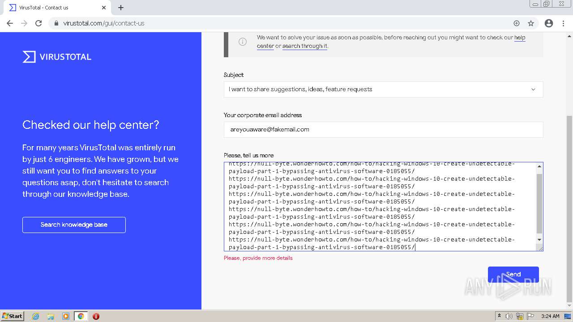Click Show desktop button at taskbar end
This screenshot has width=573, height=322.
[568, 316]
